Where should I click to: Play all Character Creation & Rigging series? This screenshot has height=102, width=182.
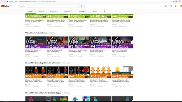click(x=67, y=93)
